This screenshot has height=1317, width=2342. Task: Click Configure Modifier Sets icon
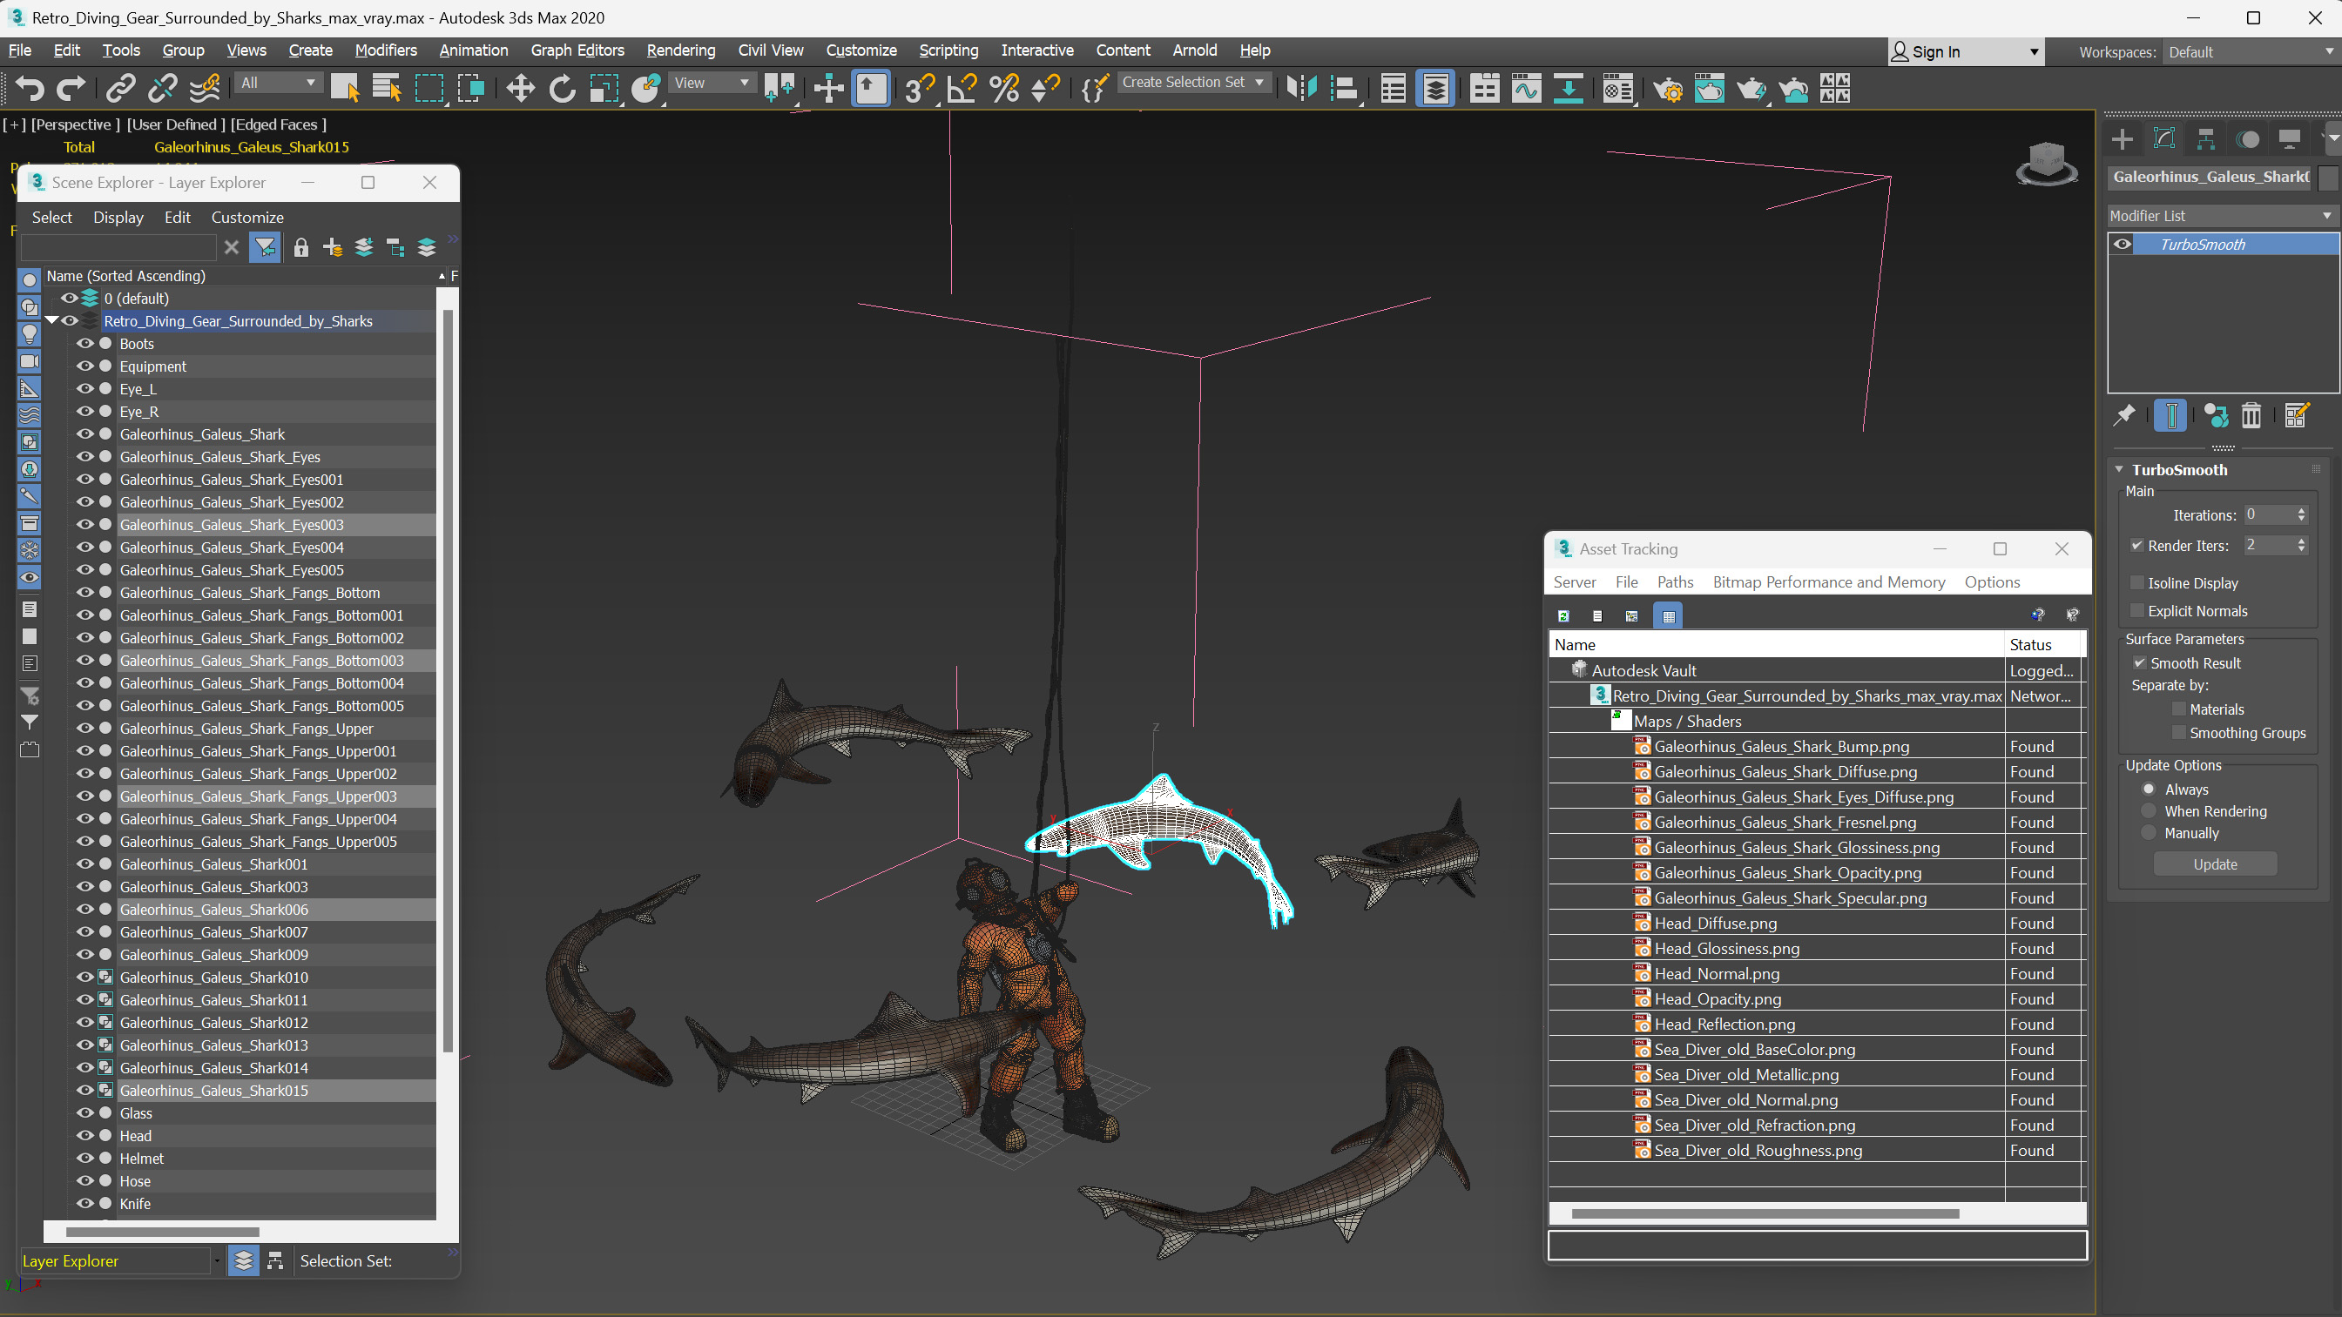2297,415
